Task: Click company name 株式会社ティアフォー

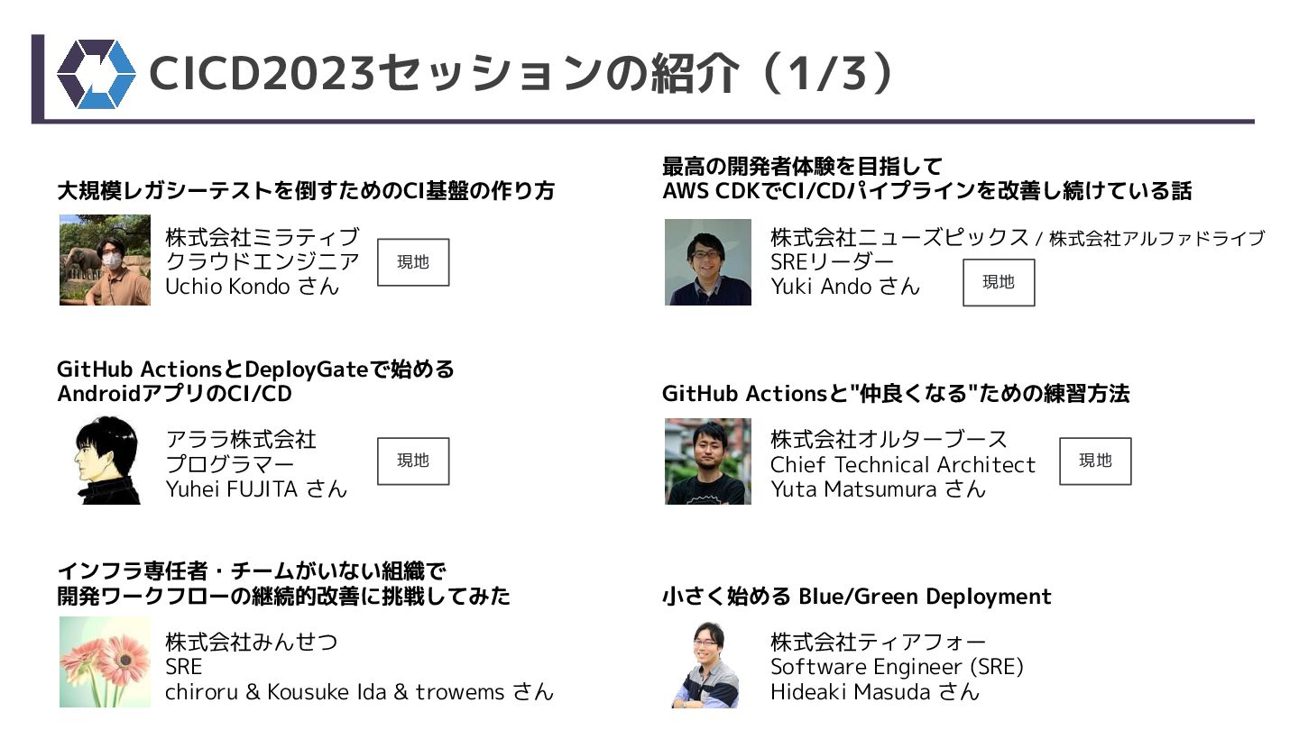Action: coord(879,643)
